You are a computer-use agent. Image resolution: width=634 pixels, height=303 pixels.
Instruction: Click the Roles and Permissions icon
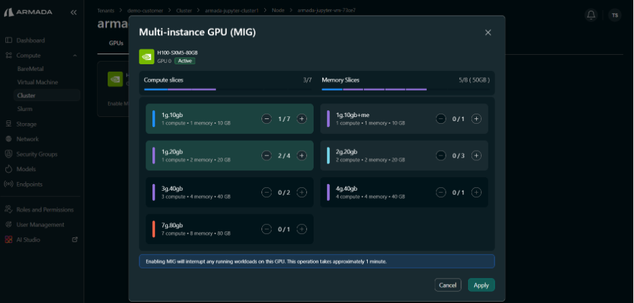tap(9, 209)
